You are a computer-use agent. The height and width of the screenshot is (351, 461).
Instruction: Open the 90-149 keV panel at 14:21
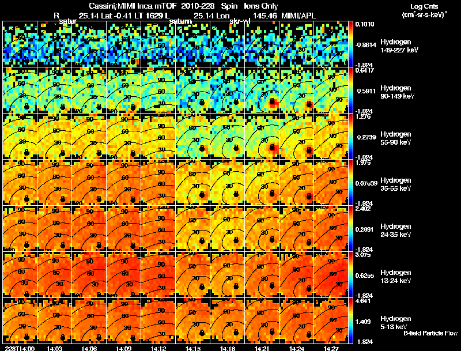click(262, 90)
